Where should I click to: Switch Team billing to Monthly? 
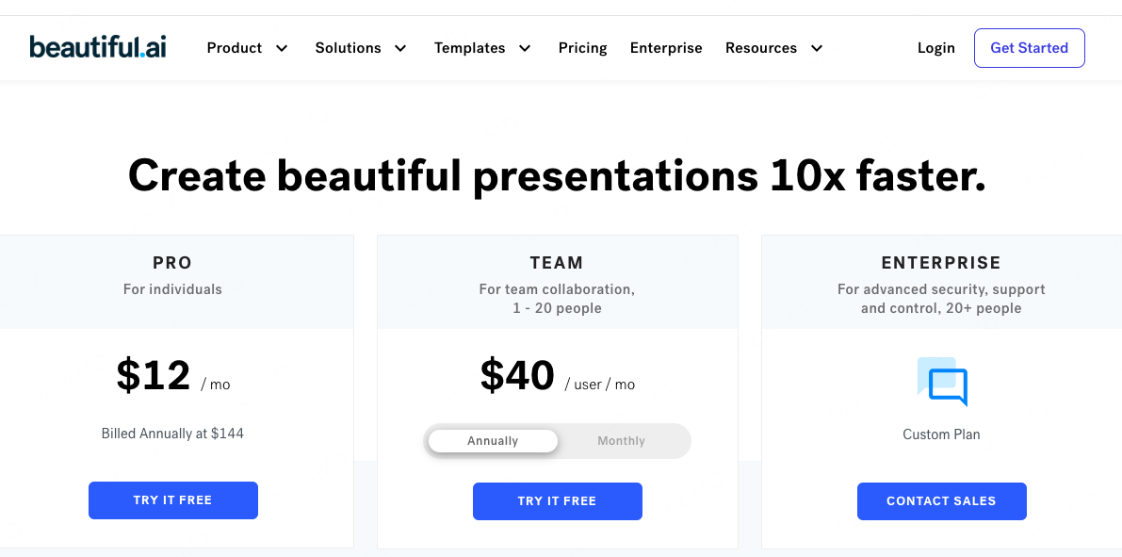[621, 441]
